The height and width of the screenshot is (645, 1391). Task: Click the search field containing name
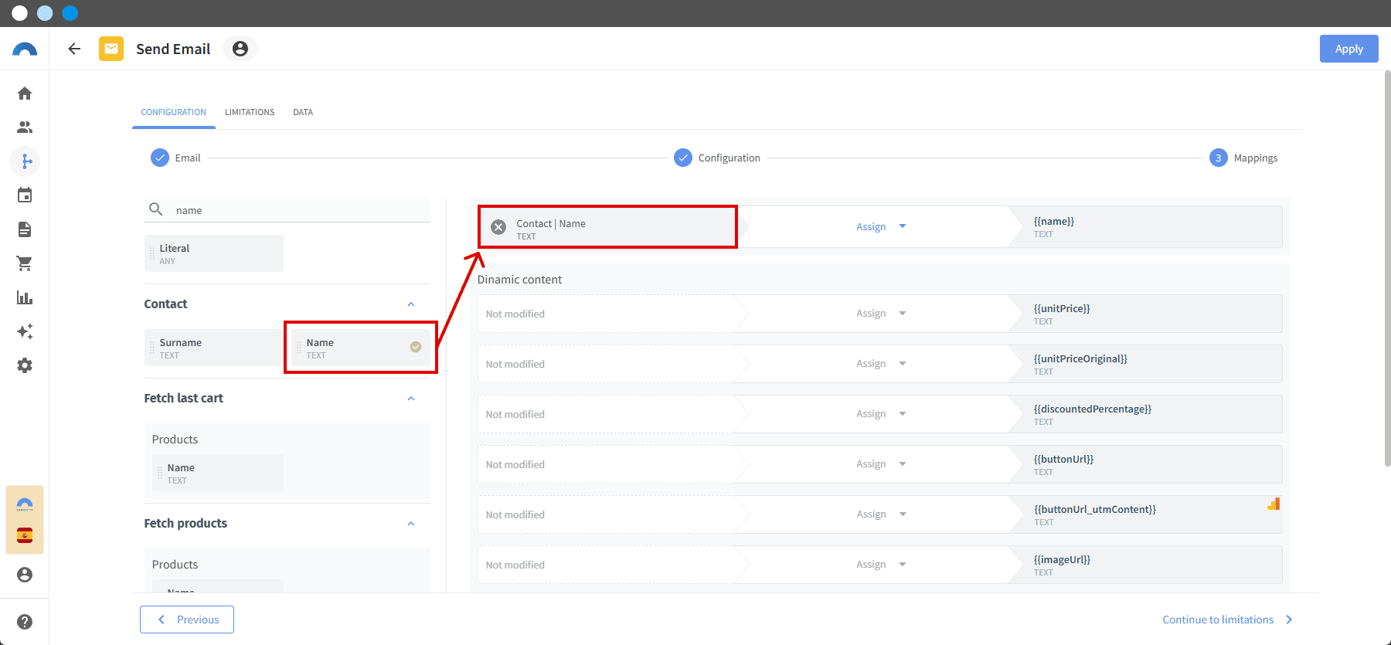click(x=287, y=210)
